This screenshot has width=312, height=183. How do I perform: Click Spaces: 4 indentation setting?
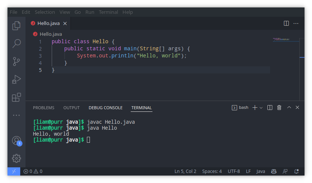212,171
